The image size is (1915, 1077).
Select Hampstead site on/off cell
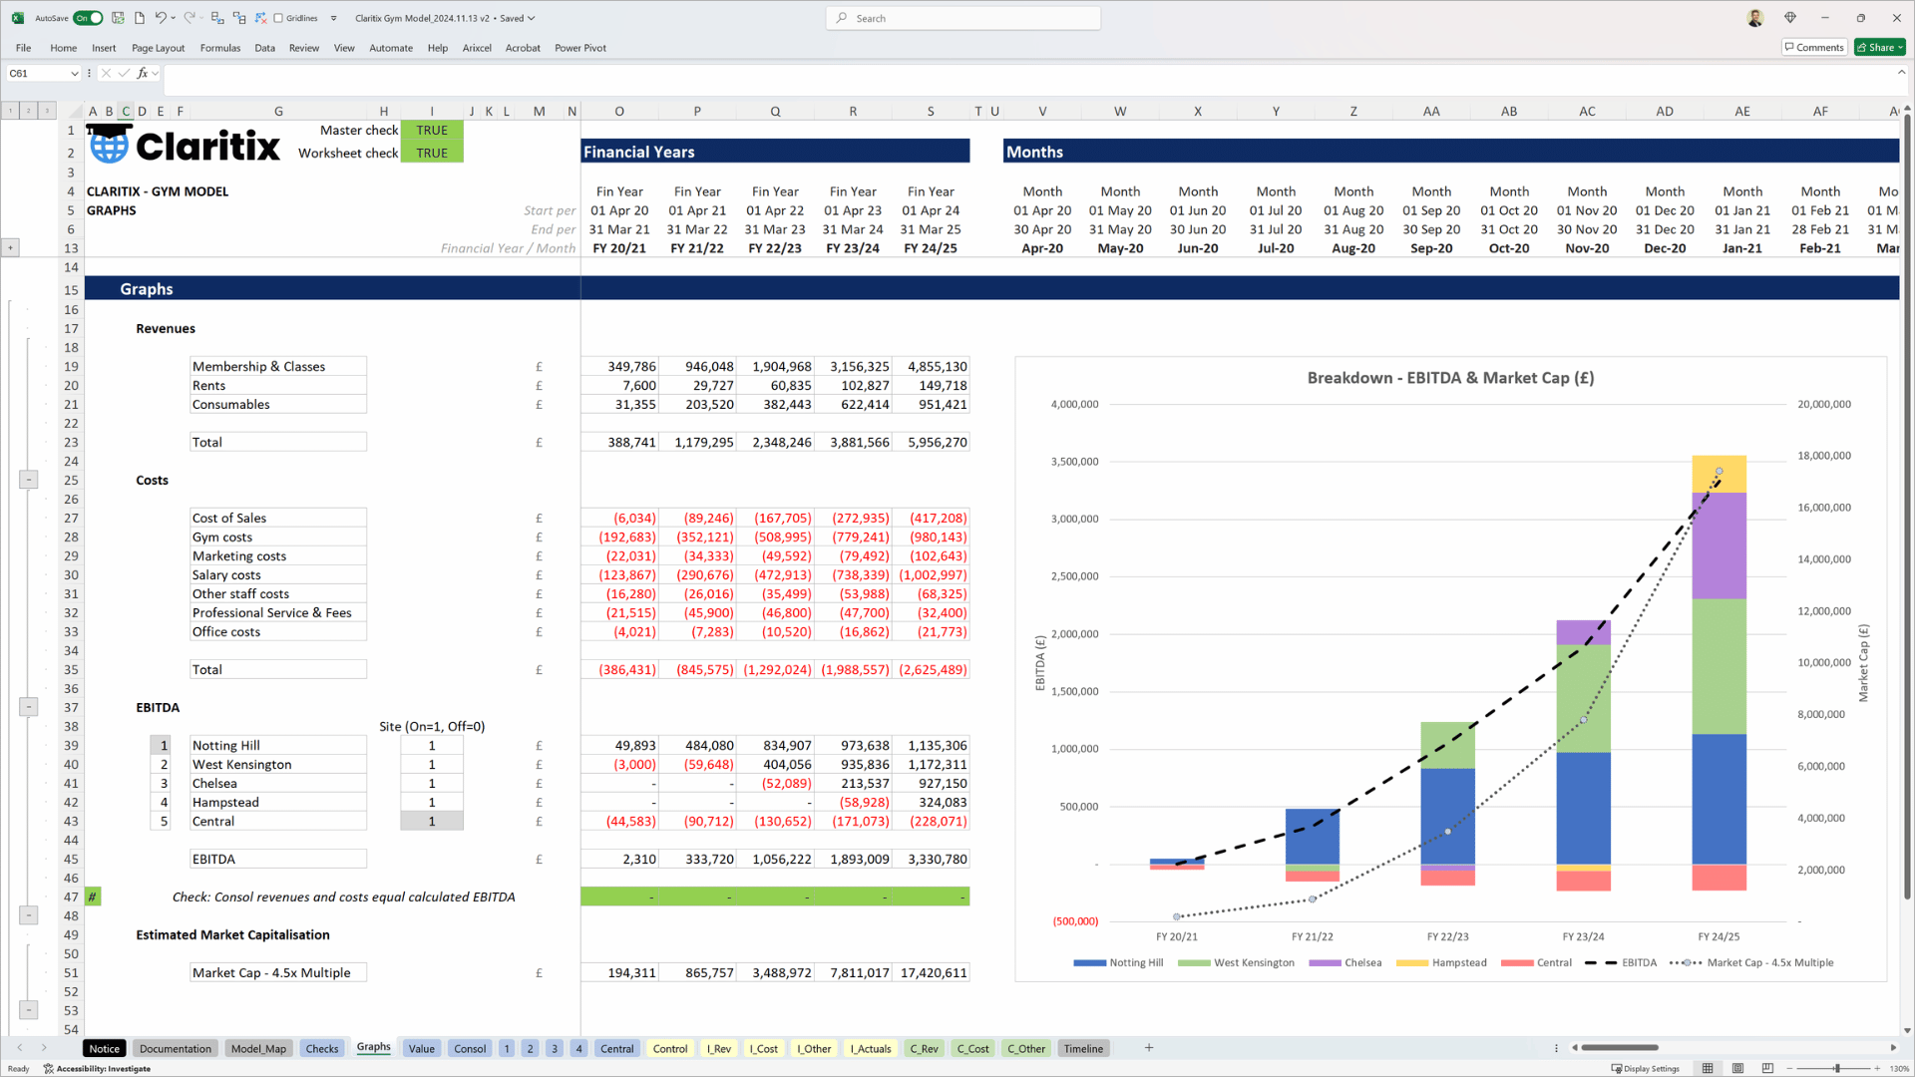pos(432,802)
